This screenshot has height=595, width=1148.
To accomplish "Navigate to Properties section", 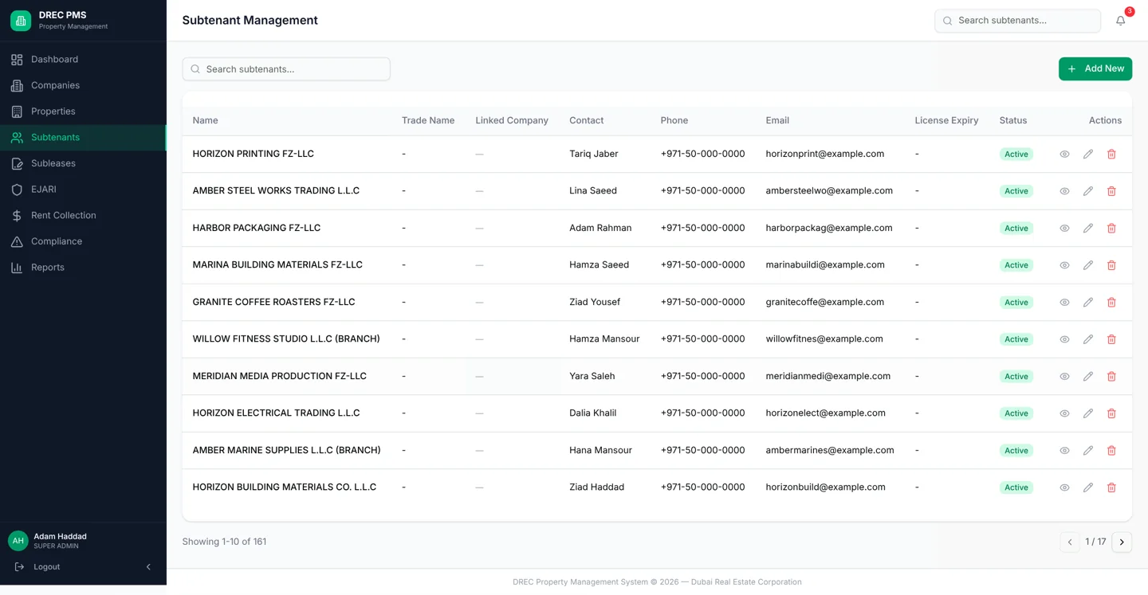I will pos(83,112).
